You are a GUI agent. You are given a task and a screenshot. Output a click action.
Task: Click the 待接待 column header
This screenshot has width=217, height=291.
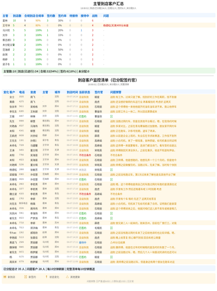(73, 16)
